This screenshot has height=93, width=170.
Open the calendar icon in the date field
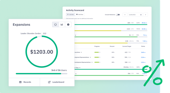pyautogui.click(x=141, y=15)
